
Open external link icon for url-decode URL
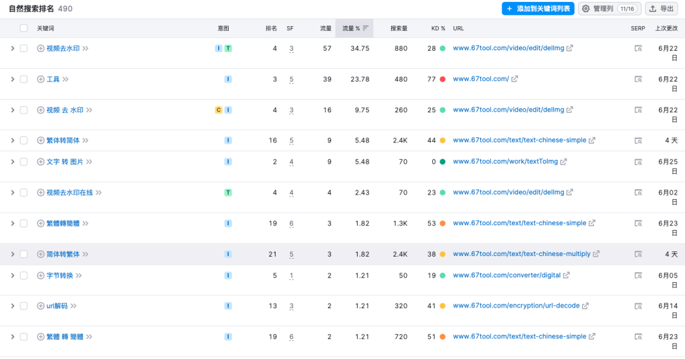(x=585, y=306)
